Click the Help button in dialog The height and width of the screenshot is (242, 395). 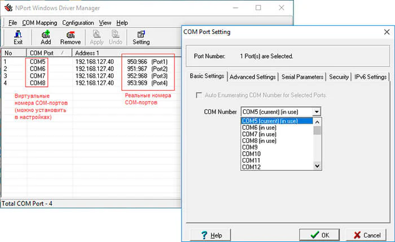210,235
